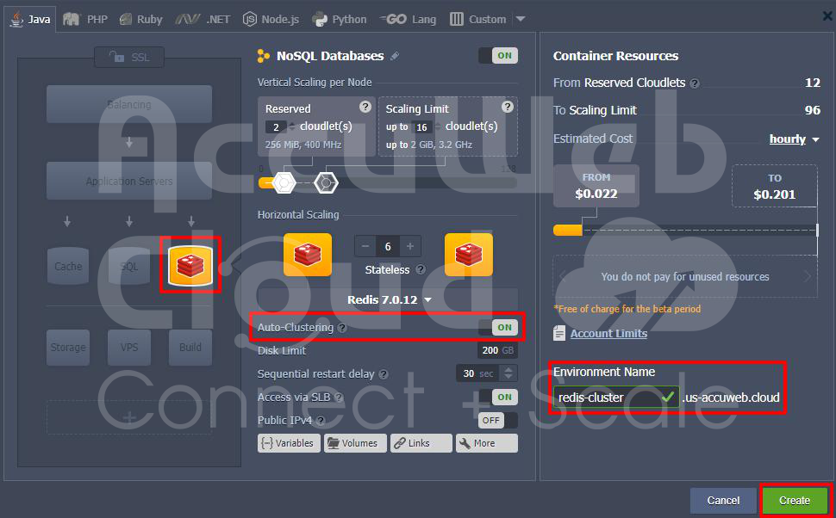Screen dimensions: 836x518
Task: Select the NoSQL database node icon
Action: click(x=190, y=265)
